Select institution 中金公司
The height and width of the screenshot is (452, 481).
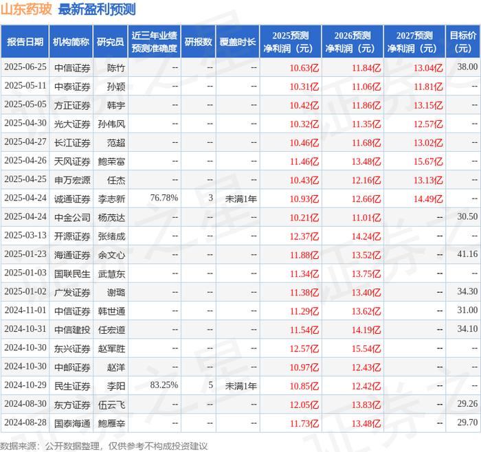pos(72,218)
